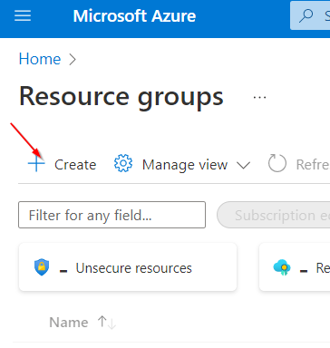Open the ellipsis next to Resource groups
330x348 pixels.
(259, 98)
